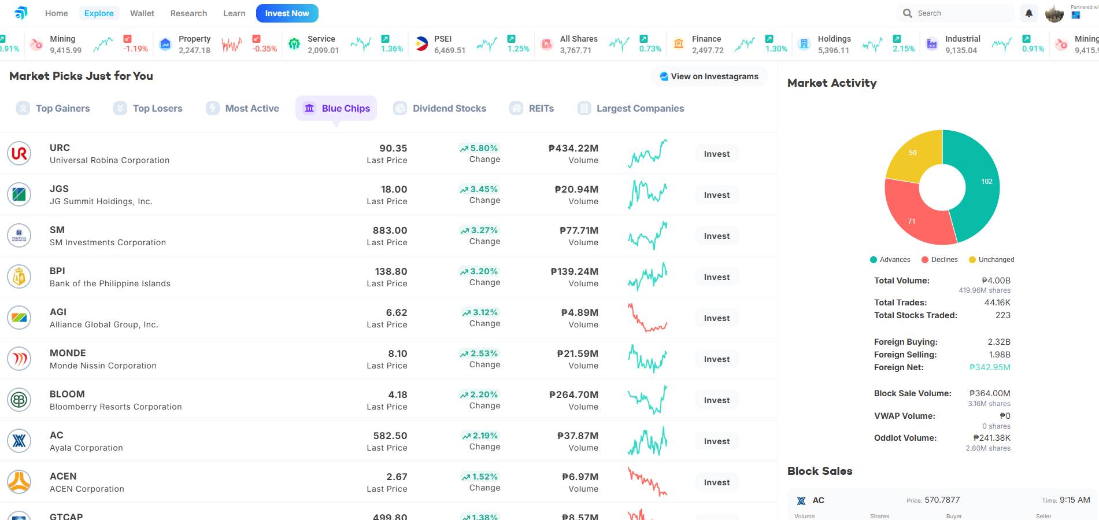Click the AC Ayala logo in the list
Viewport: 1099px width, 520px height.
pyautogui.click(x=19, y=441)
